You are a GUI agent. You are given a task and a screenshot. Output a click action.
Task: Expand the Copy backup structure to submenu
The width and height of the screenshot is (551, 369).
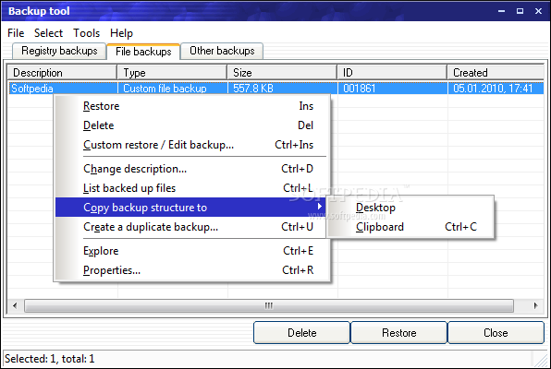coord(190,208)
